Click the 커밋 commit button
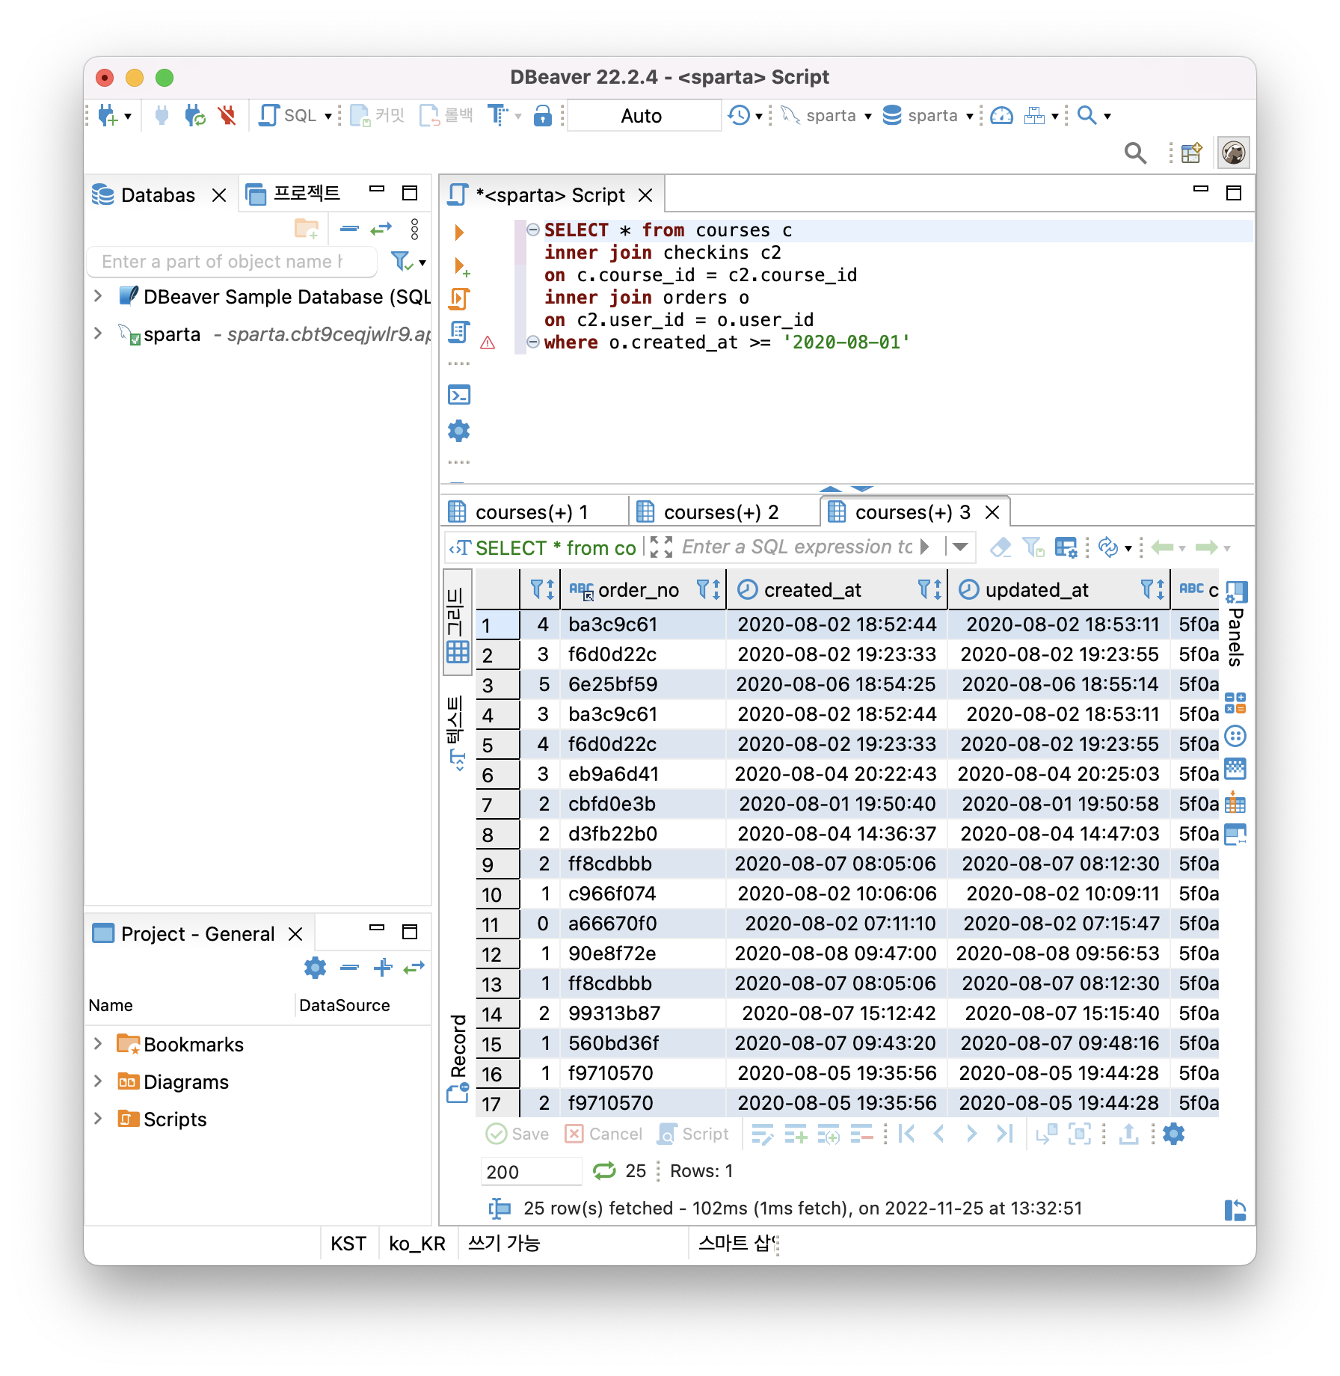 [x=378, y=115]
